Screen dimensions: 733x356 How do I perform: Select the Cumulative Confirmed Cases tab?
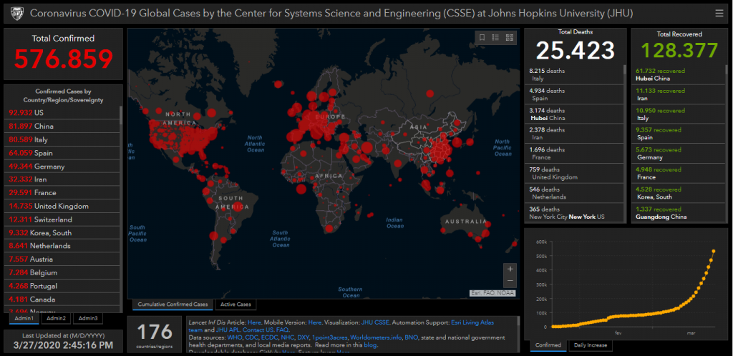click(x=173, y=305)
